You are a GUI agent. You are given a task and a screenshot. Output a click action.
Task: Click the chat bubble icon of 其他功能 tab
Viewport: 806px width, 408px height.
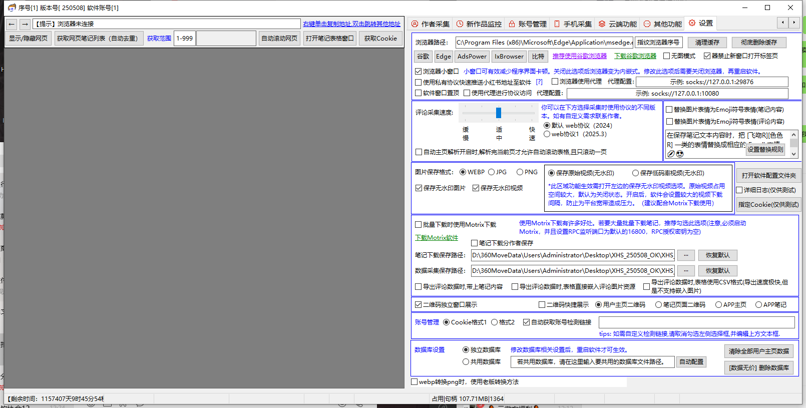pyautogui.click(x=647, y=24)
